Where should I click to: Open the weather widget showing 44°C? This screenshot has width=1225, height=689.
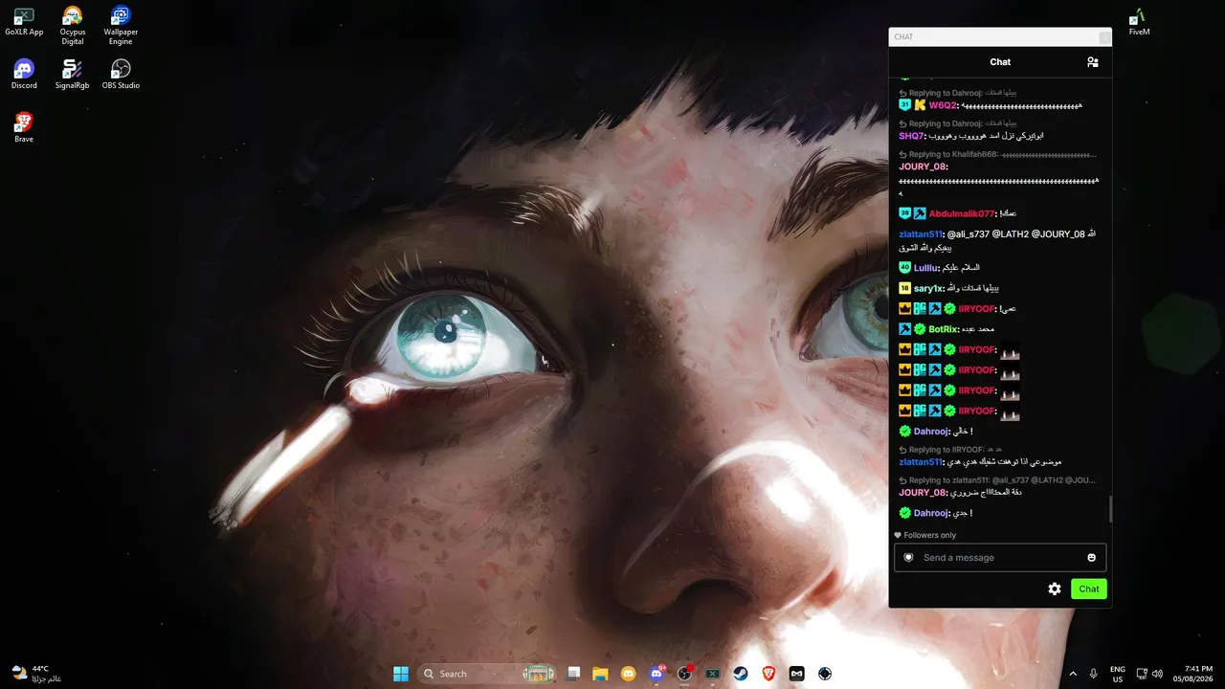pos(36,674)
